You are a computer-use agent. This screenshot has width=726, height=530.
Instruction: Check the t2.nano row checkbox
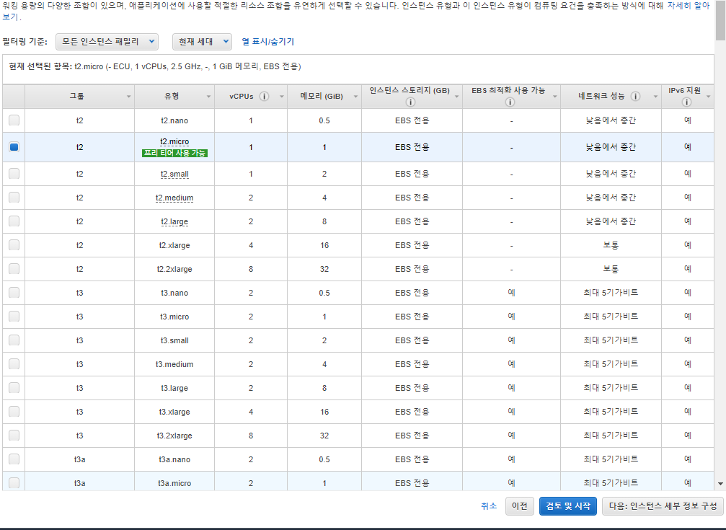click(x=14, y=120)
